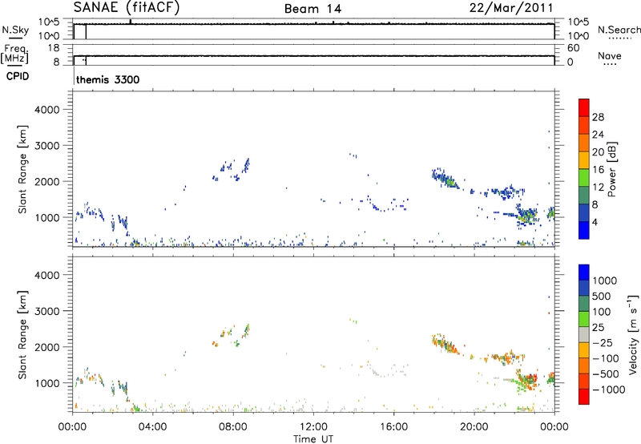This screenshot has height=444, width=641.
Task: Click the date '22/Mar/2011'
Action: click(511, 8)
